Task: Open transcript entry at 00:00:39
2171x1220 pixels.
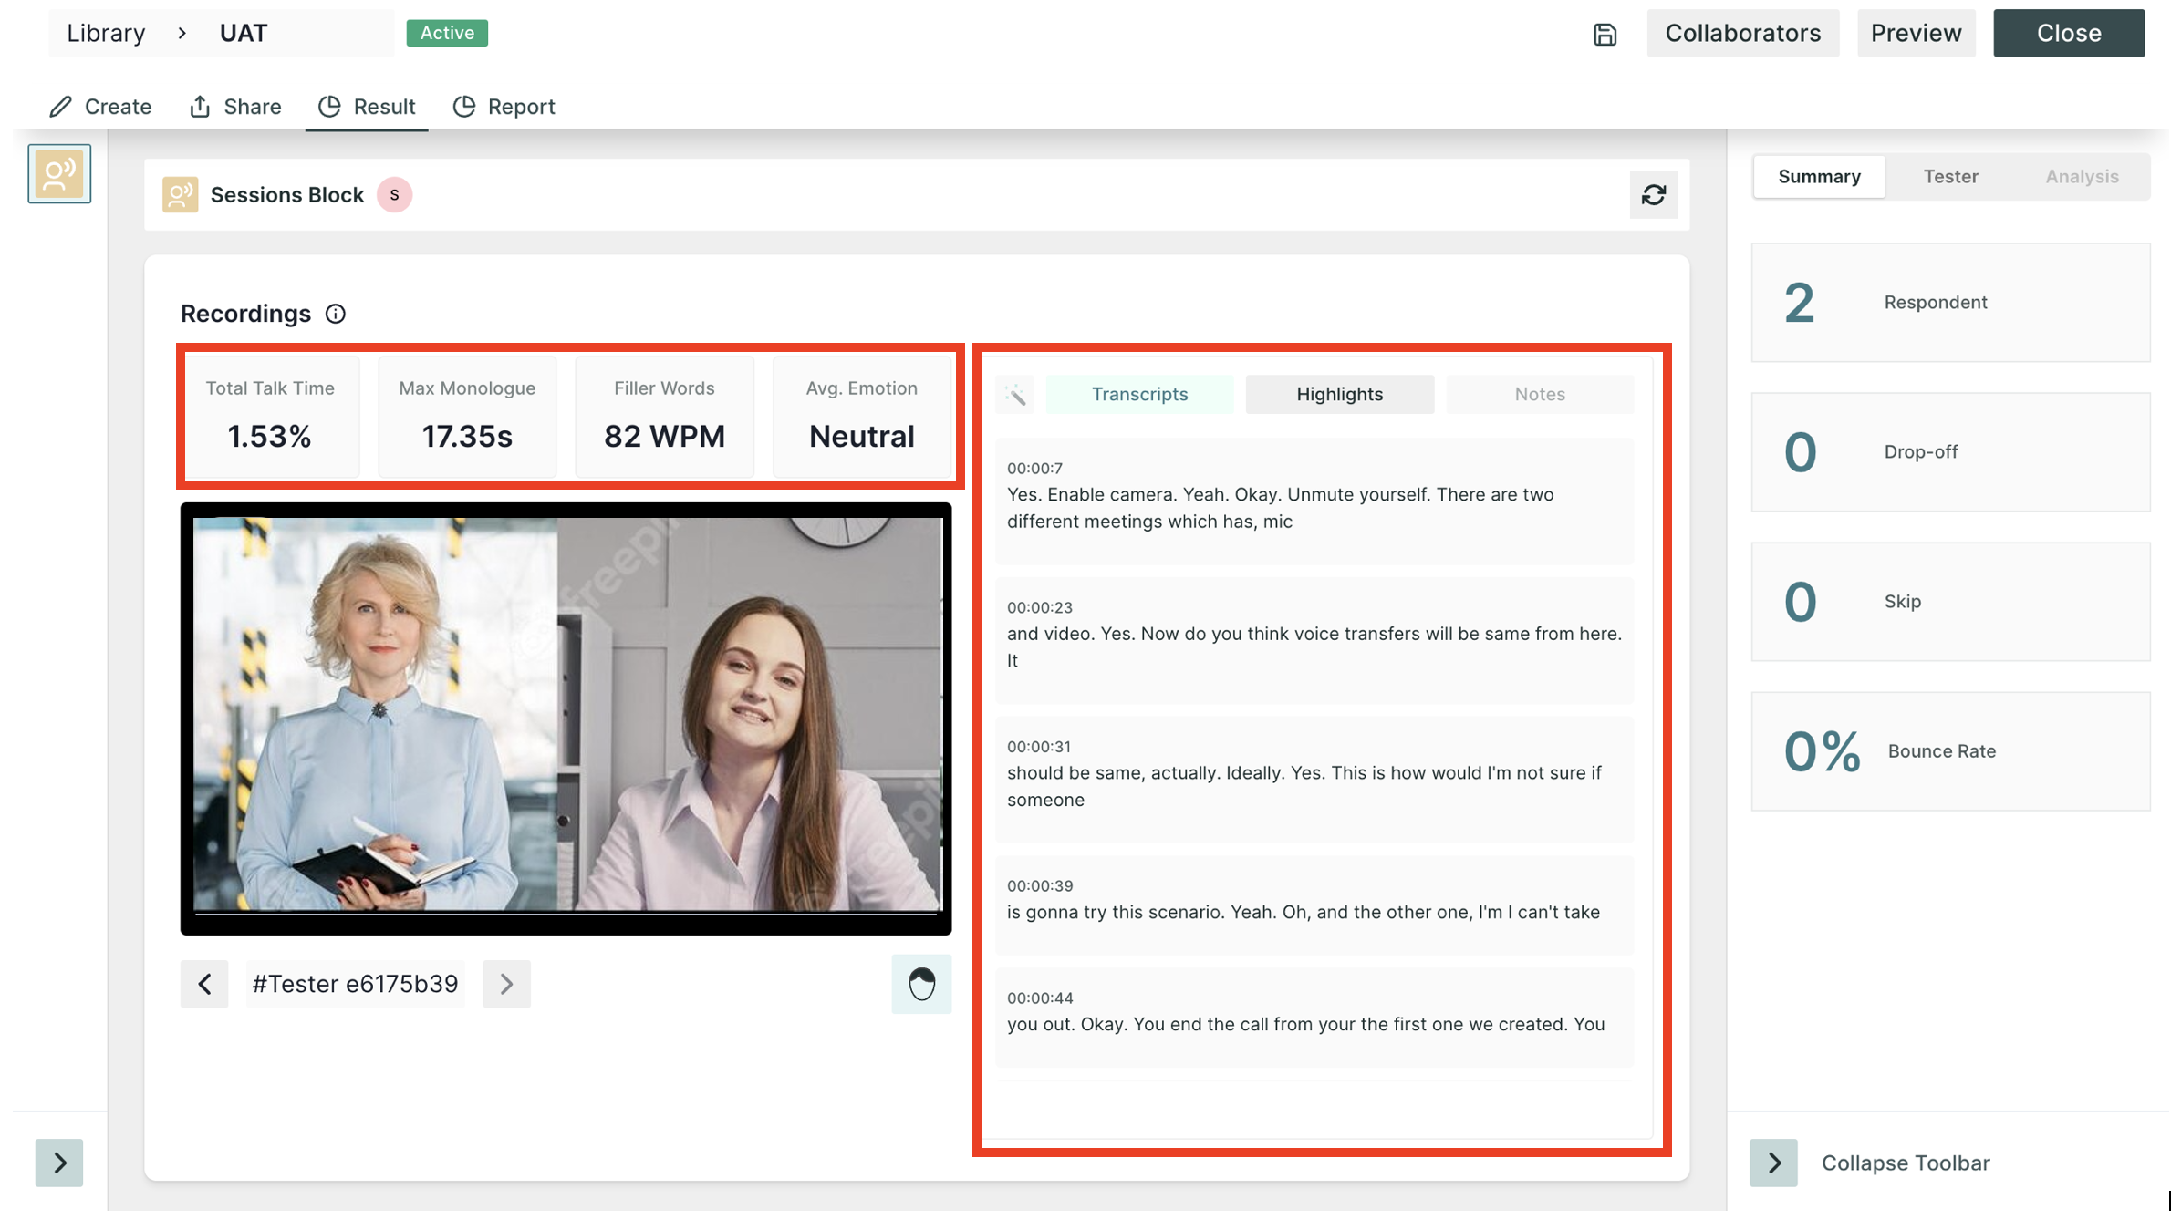Action: [1314, 906]
